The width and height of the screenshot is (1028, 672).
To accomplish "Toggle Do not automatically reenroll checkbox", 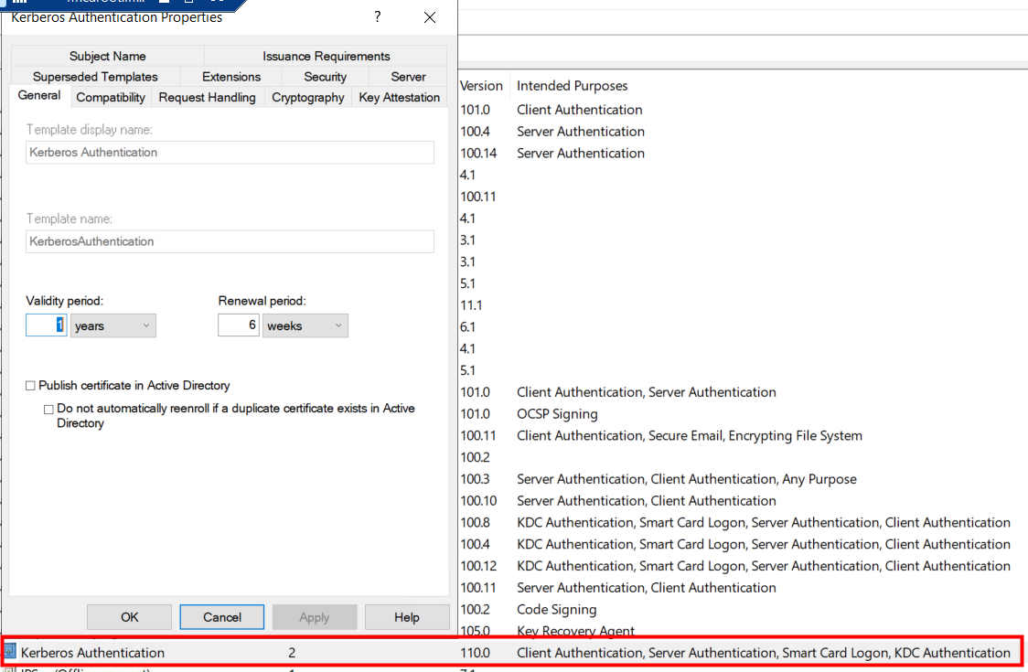I will point(48,409).
